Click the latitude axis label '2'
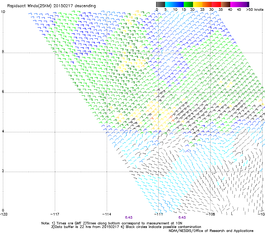This screenshot has height=233, width=265. [3, 171]
